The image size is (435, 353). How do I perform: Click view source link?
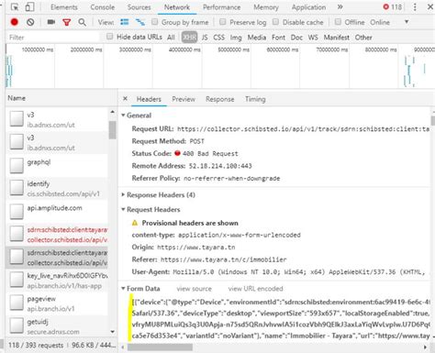click(x=194, y=289)
